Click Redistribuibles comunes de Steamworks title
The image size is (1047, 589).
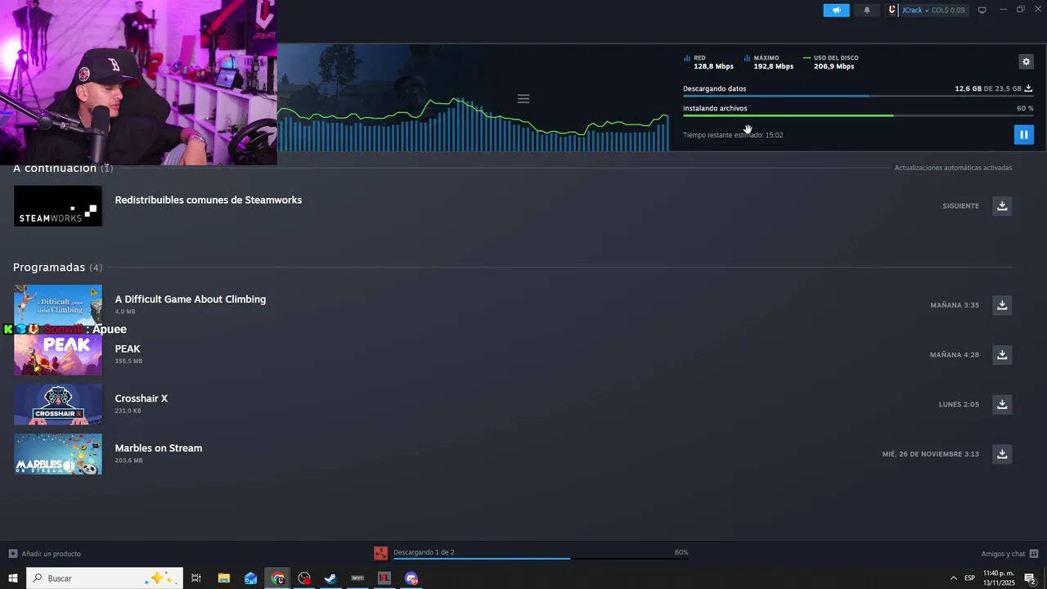pos(208,200)
